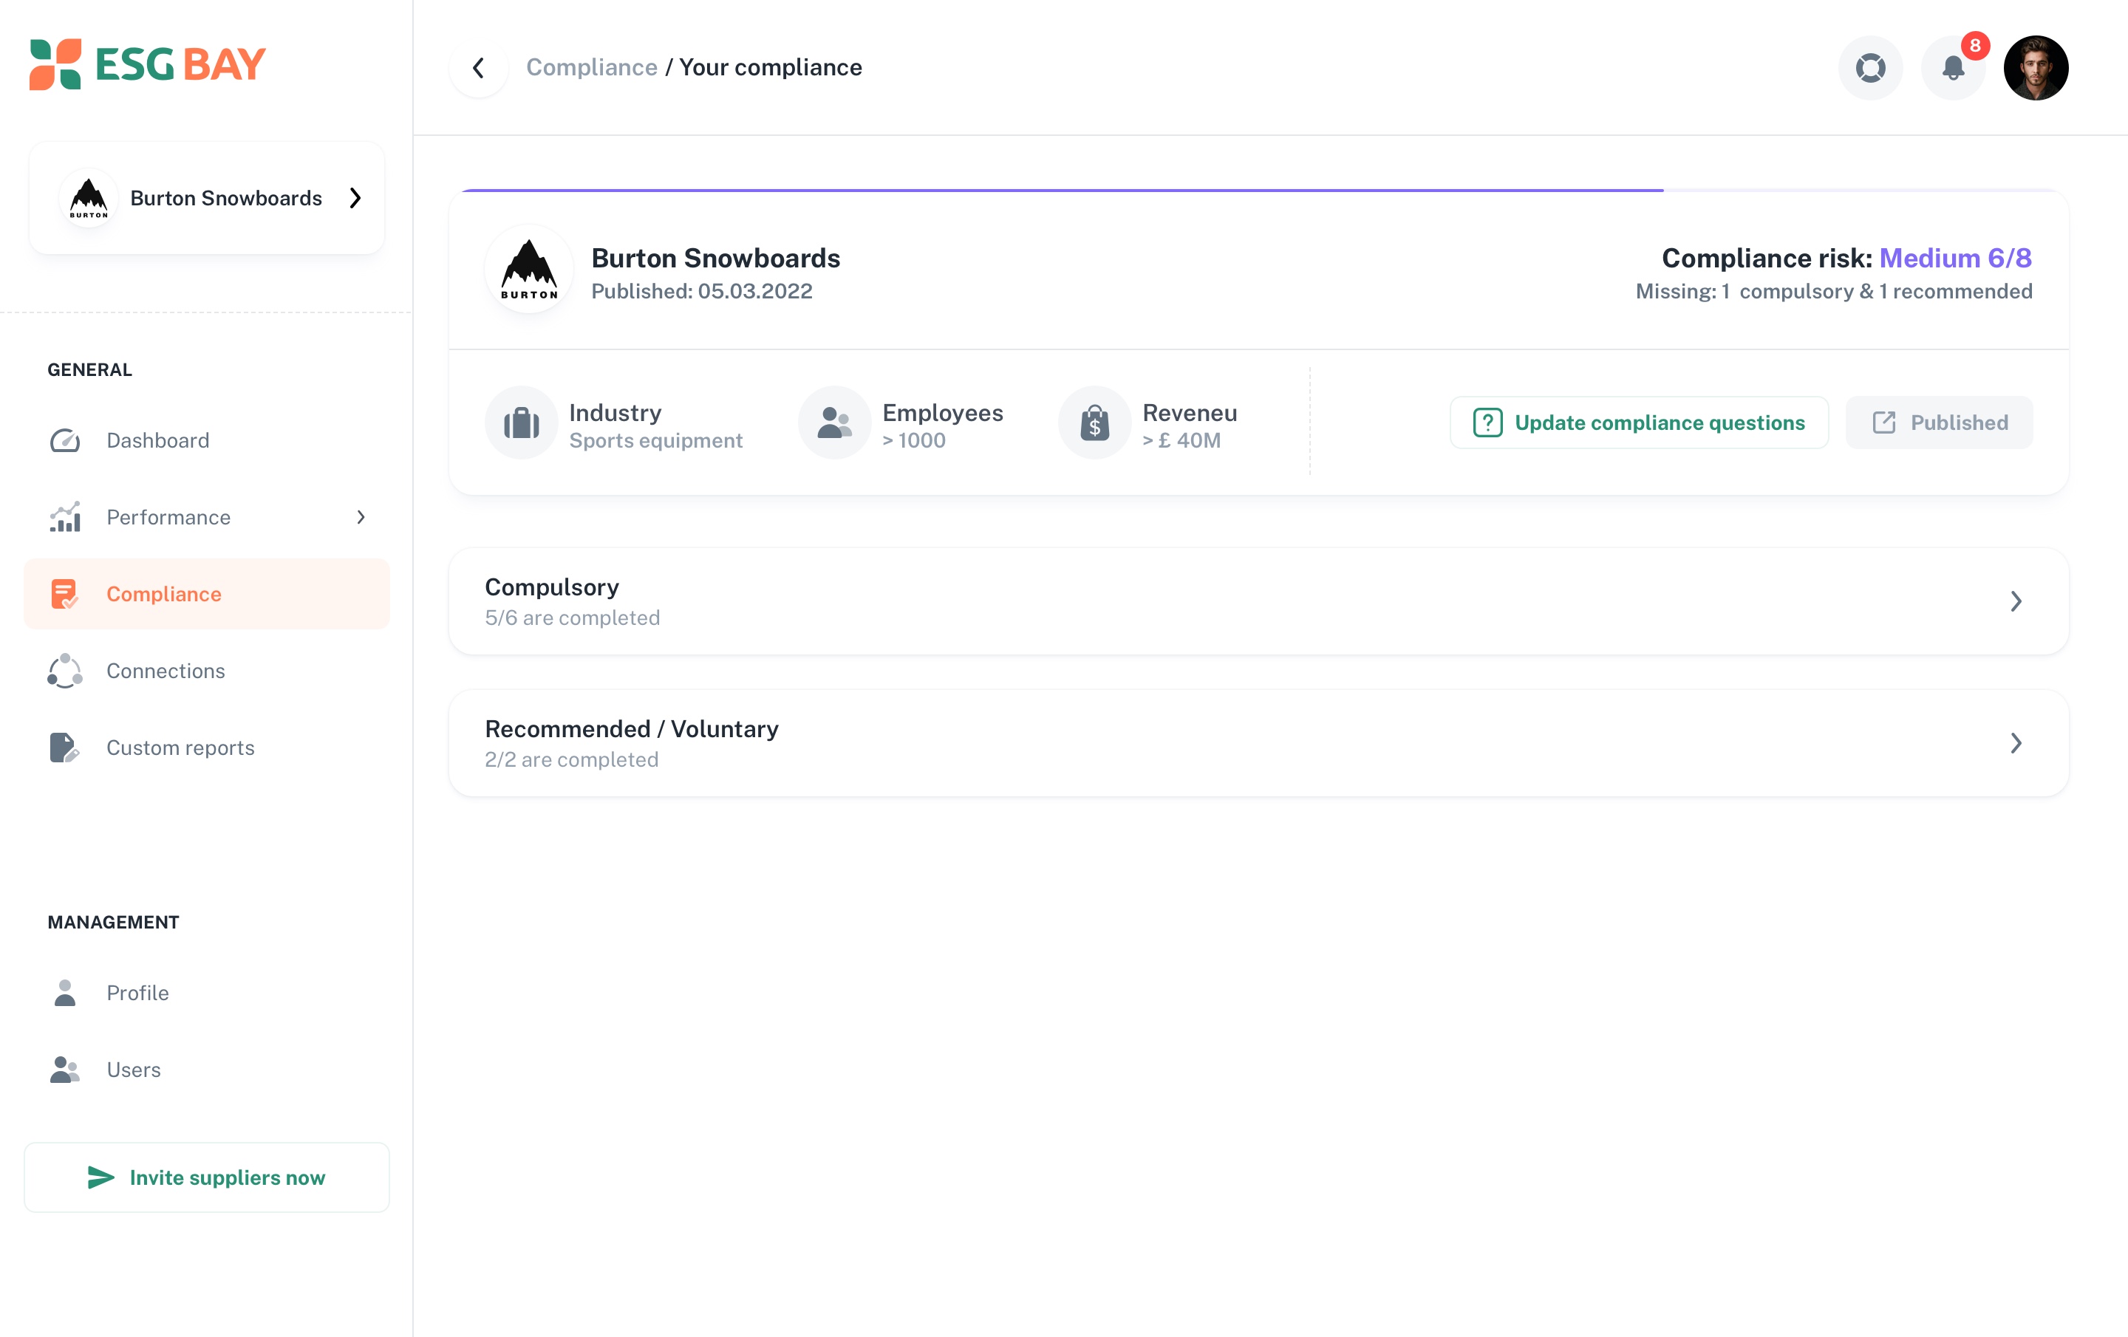Click 'Published: 05.03.2022' text
The height and width of the screenshot is (1337, 2128).
pyautogui.click(x=702, y=292)
